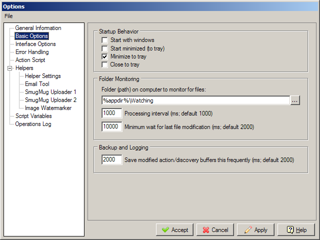Click question mark icon on Help
The width and height of the screenshot is (320, 240).
(290, 230)
